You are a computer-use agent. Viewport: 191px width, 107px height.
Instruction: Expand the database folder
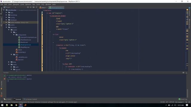6,20
